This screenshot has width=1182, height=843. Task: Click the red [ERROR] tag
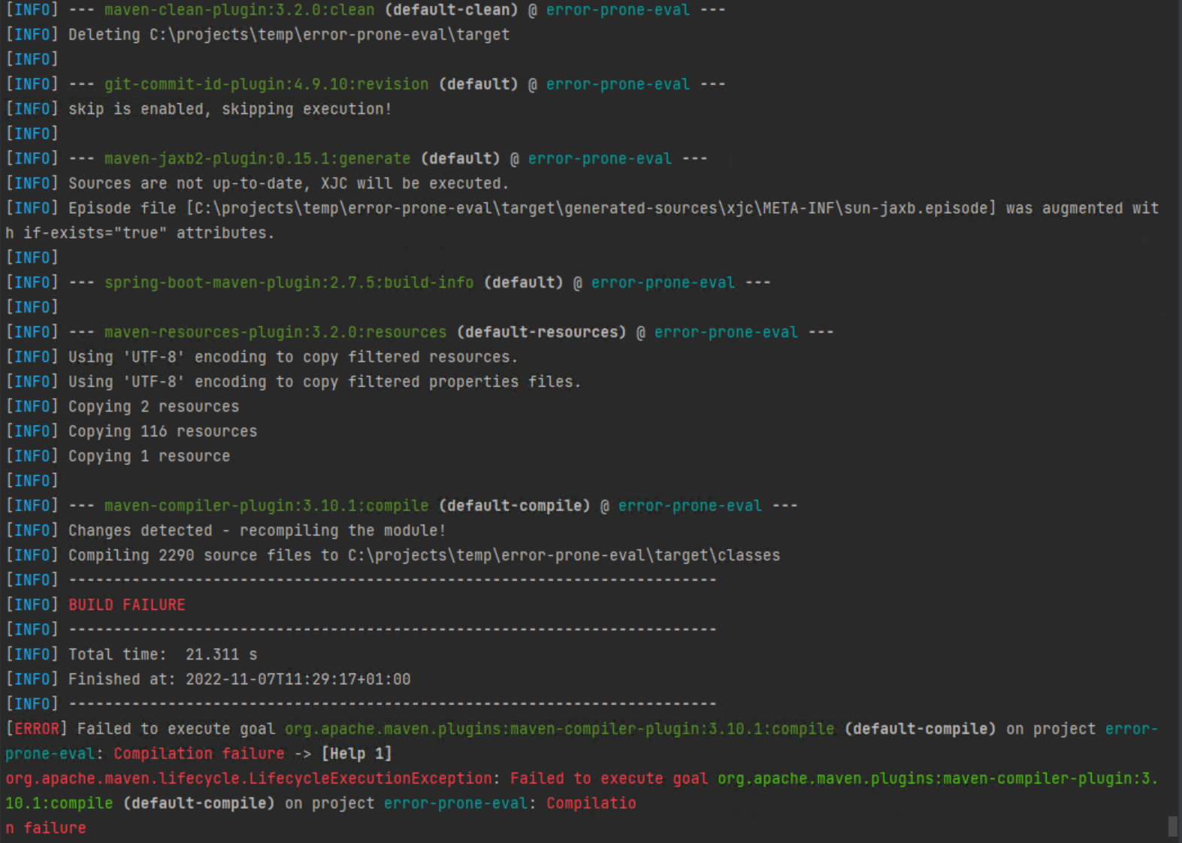click(36, 729)
